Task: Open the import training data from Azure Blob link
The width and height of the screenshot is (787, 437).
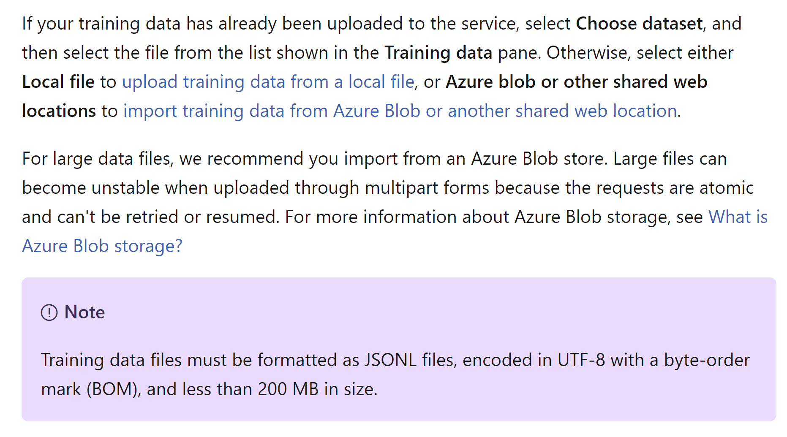Action: [x=400, y=111]
